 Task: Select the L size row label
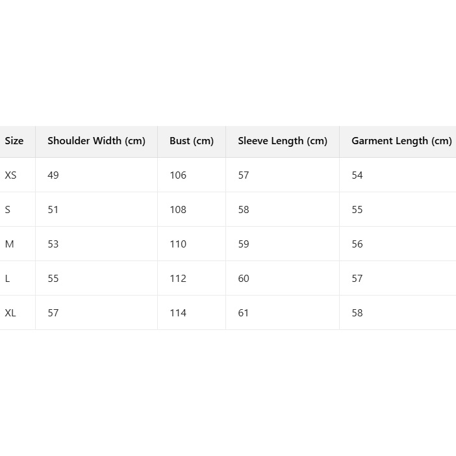pos(7,279)
